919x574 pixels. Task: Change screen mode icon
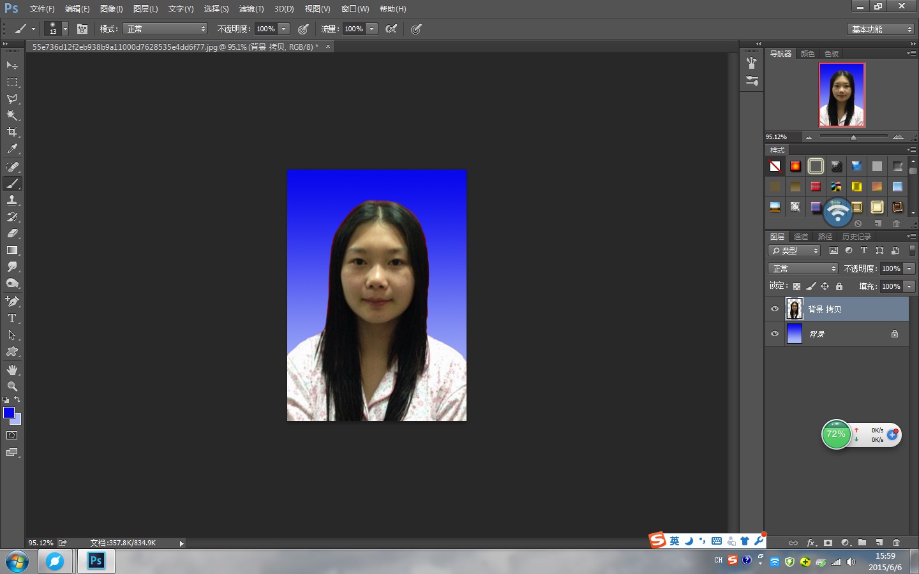click(12, 452)
